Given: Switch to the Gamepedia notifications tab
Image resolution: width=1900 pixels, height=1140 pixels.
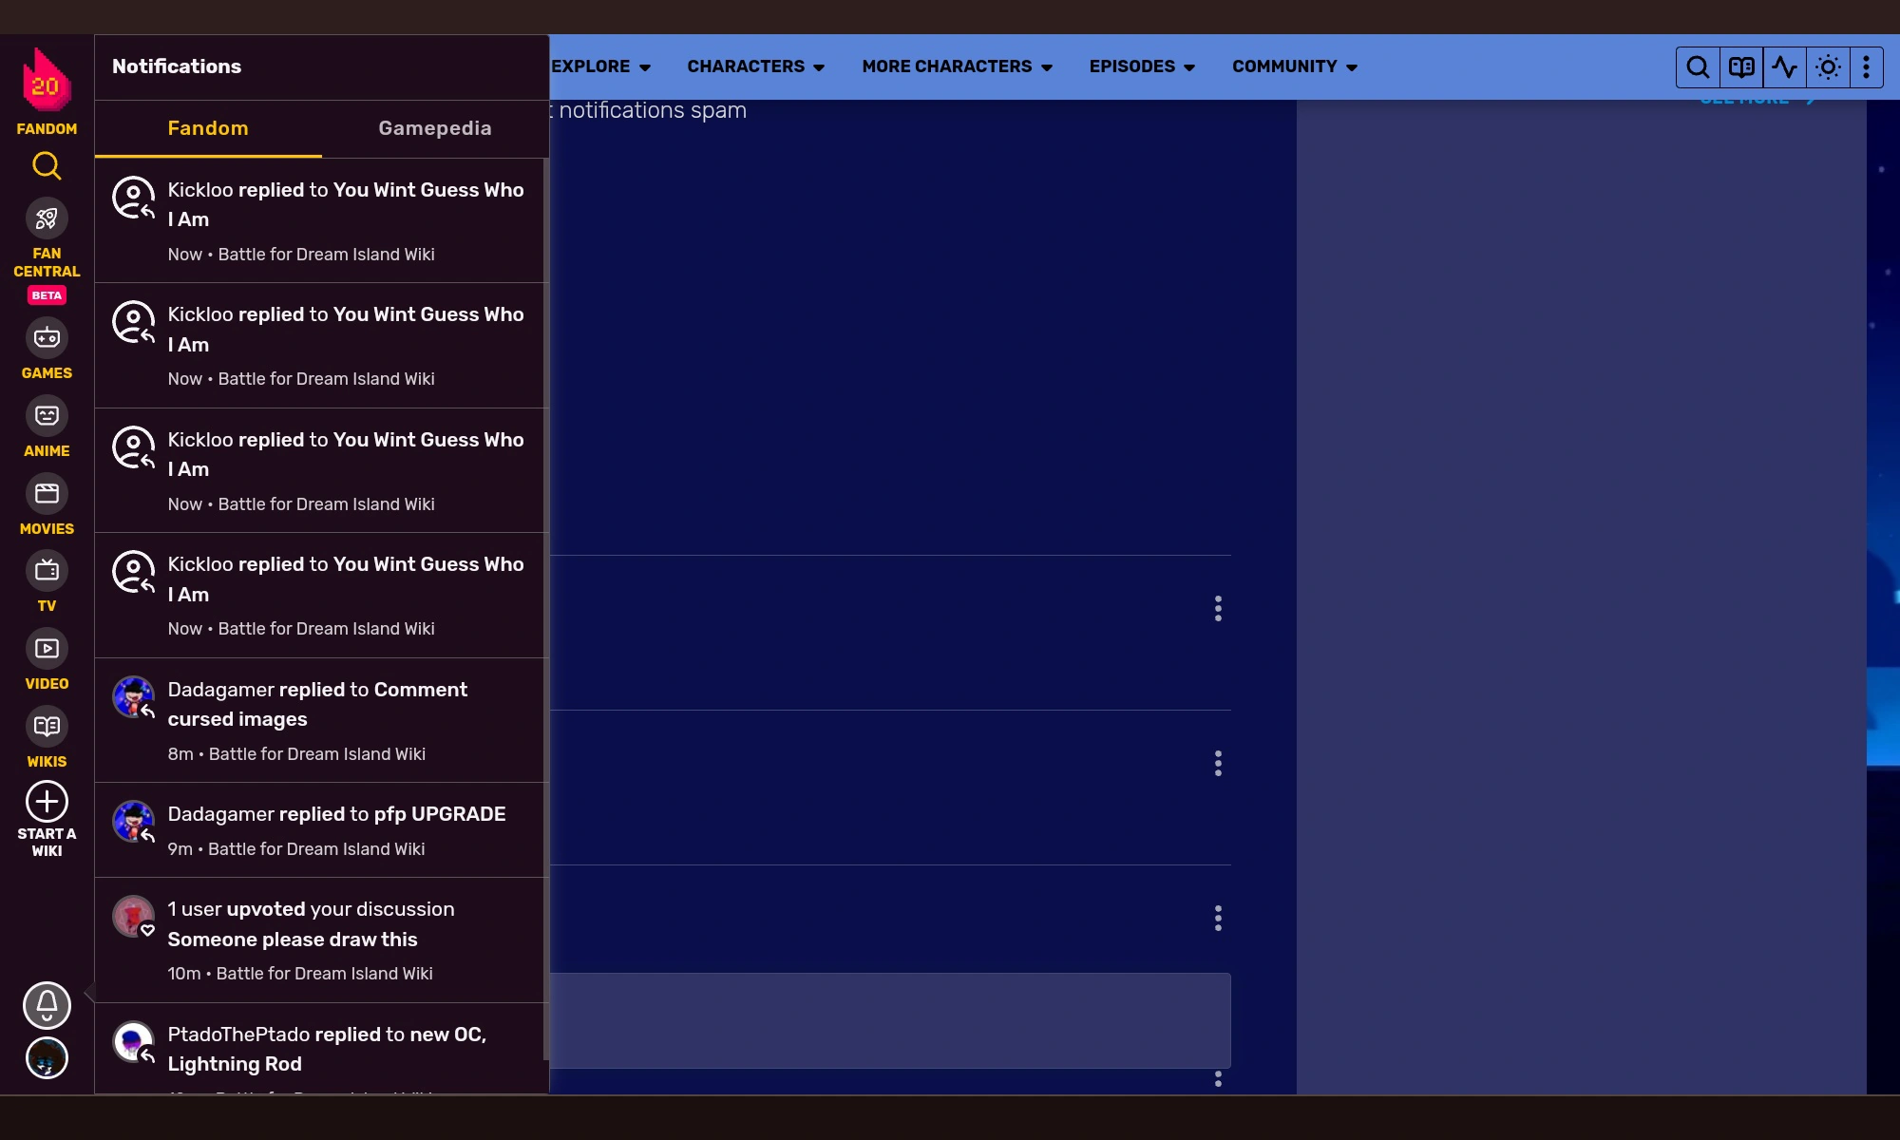Looking at the screenshot, I should [x=435, y=128].
